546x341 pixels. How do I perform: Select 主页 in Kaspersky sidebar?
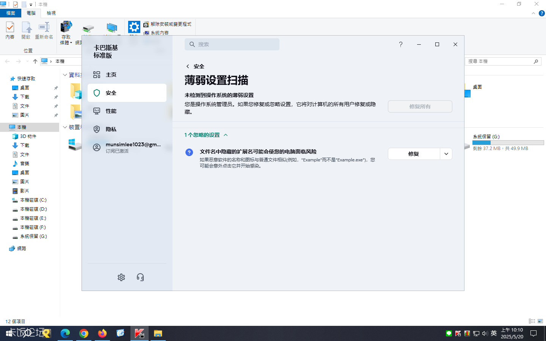tap(127, 75)
